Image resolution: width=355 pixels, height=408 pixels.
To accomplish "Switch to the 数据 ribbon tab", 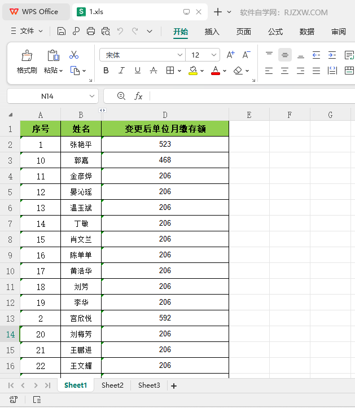I will click(x=307, y=32).
